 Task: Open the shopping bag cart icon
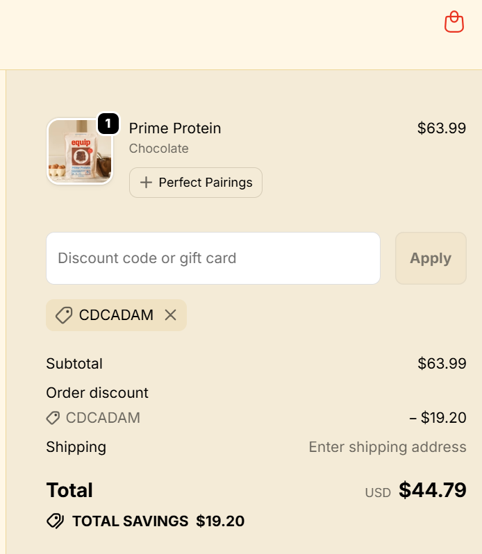(454, 22)
